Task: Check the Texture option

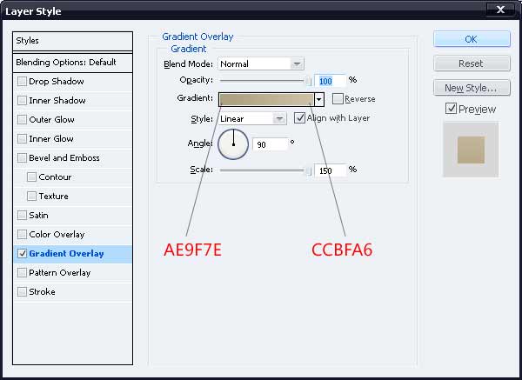Action: pos(31,196)
